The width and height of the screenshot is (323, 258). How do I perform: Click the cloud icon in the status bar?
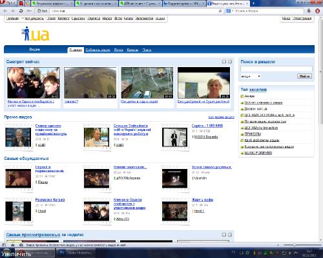pyautogui.click(x=13, y=245)
